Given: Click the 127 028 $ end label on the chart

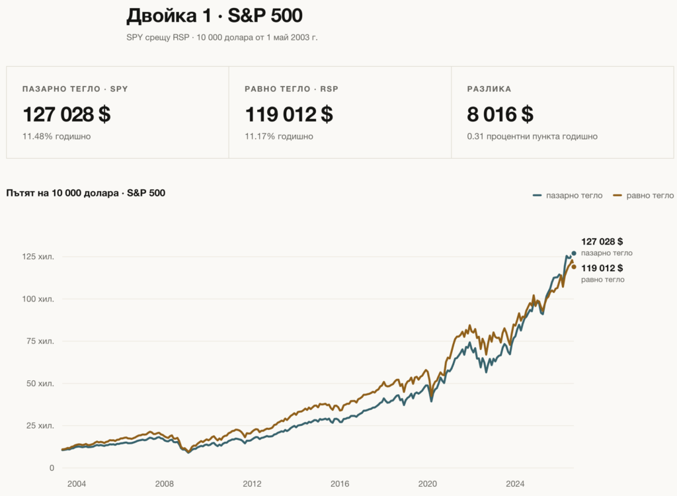Looking at the screenshot, I should [602, 241].
